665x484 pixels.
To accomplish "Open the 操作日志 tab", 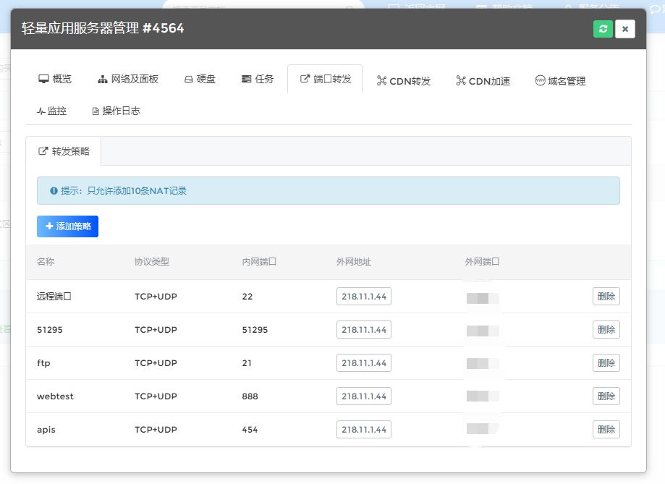I will click(x=116, y=111).
